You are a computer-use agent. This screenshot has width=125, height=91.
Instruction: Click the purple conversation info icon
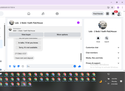(78, 23)
